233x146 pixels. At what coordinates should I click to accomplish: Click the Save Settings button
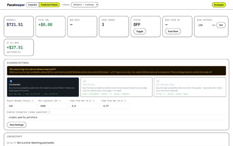click(17, 125)
